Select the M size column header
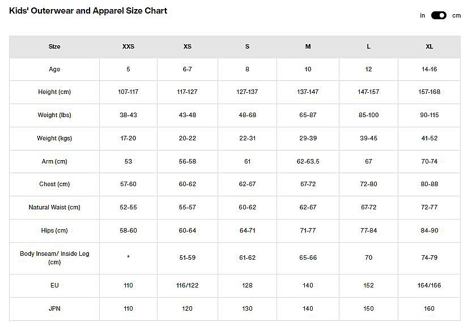The image size is (472, 322). pyautogui.click(x=308, y=46)
